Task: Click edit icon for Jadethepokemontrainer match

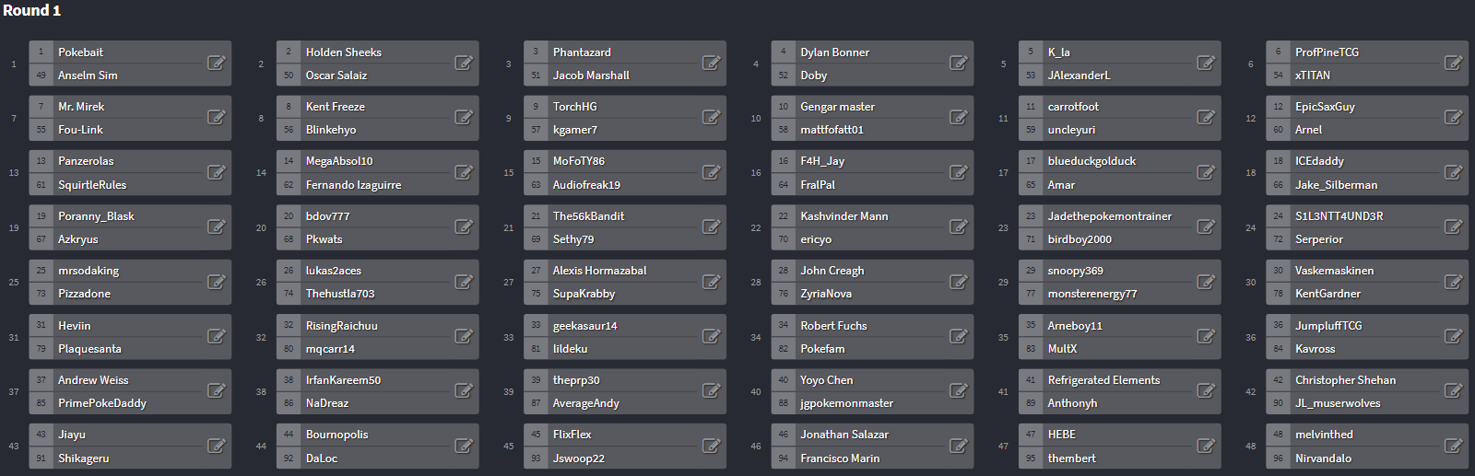Action: coord(1206,226)
